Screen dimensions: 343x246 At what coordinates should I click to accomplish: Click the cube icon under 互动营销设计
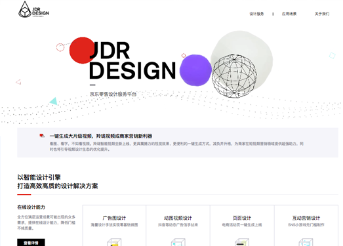(x=306, y=242)
